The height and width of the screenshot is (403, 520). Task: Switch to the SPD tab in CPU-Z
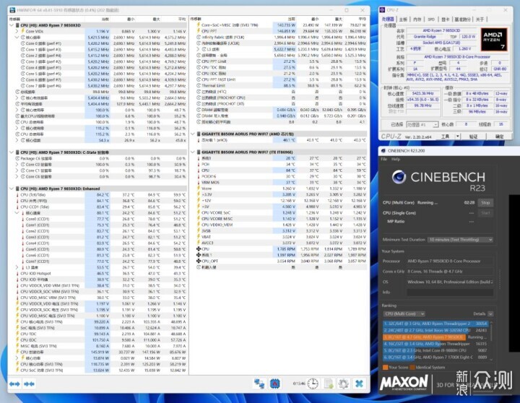[431, 19]
